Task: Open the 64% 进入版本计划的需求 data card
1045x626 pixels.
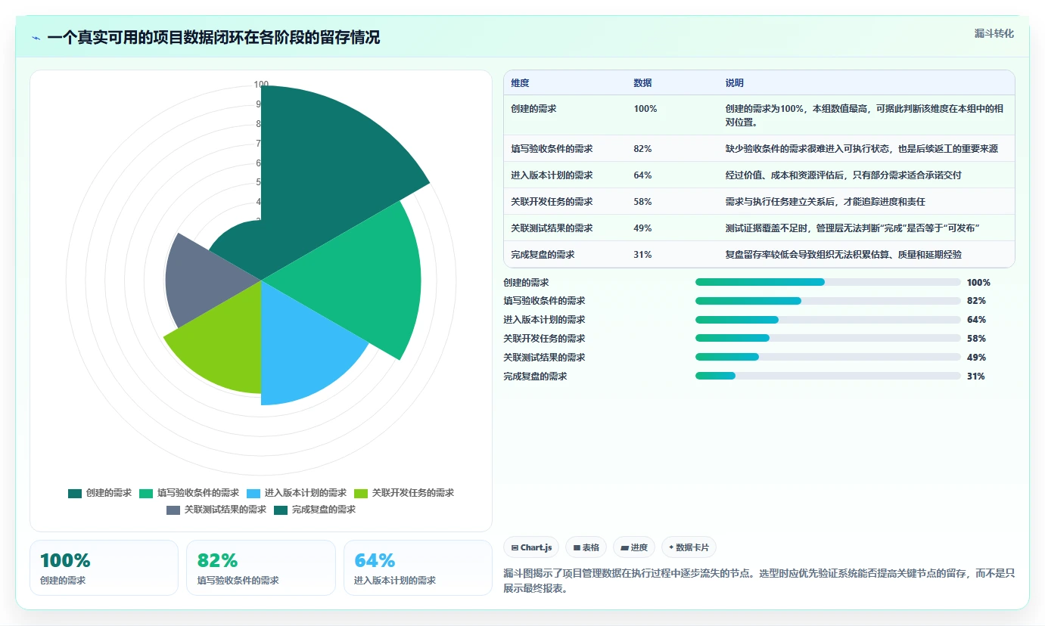Action: (418, 568)
